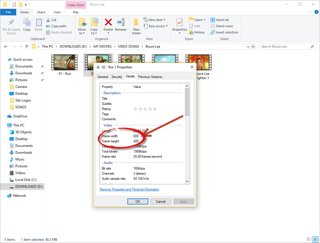The height and width of the screenshot is (243, 320).
Task: Confirm with the OK button
Action: coord(138,201)
